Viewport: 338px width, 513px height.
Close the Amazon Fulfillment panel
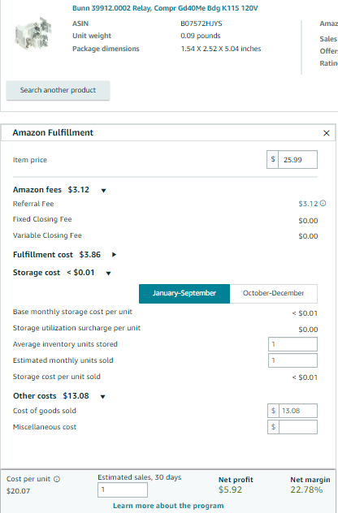(x=326, y=133)
